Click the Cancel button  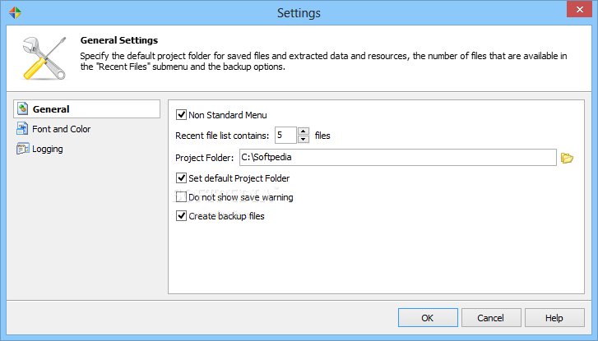pos(491,318)
